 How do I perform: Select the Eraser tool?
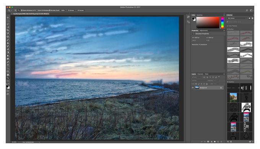pos(8,49)
